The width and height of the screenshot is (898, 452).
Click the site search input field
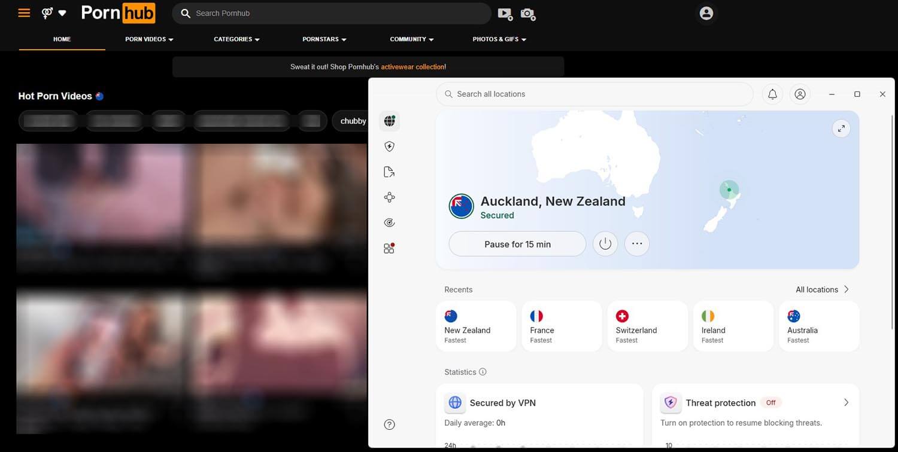click(332, 13)
